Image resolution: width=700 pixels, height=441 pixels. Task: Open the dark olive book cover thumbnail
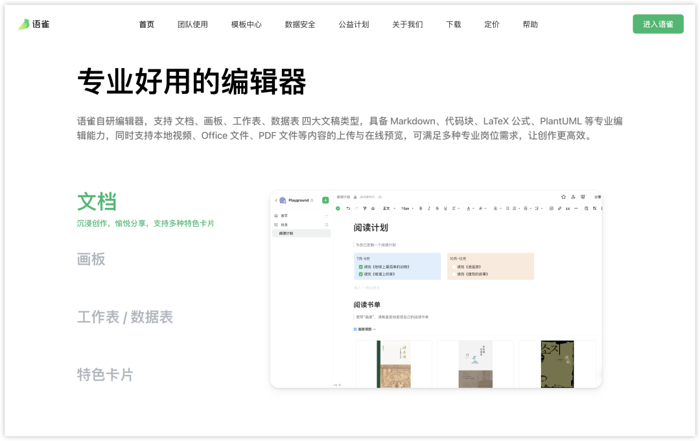pyautogui.click(x=557, y=364)
